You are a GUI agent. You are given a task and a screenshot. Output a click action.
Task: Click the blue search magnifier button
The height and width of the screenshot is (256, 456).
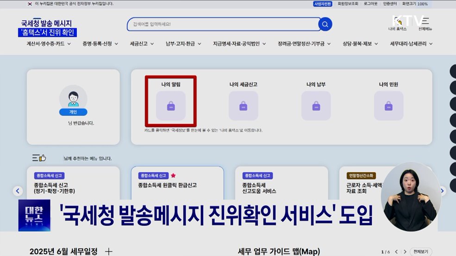[x=325, y=24]
